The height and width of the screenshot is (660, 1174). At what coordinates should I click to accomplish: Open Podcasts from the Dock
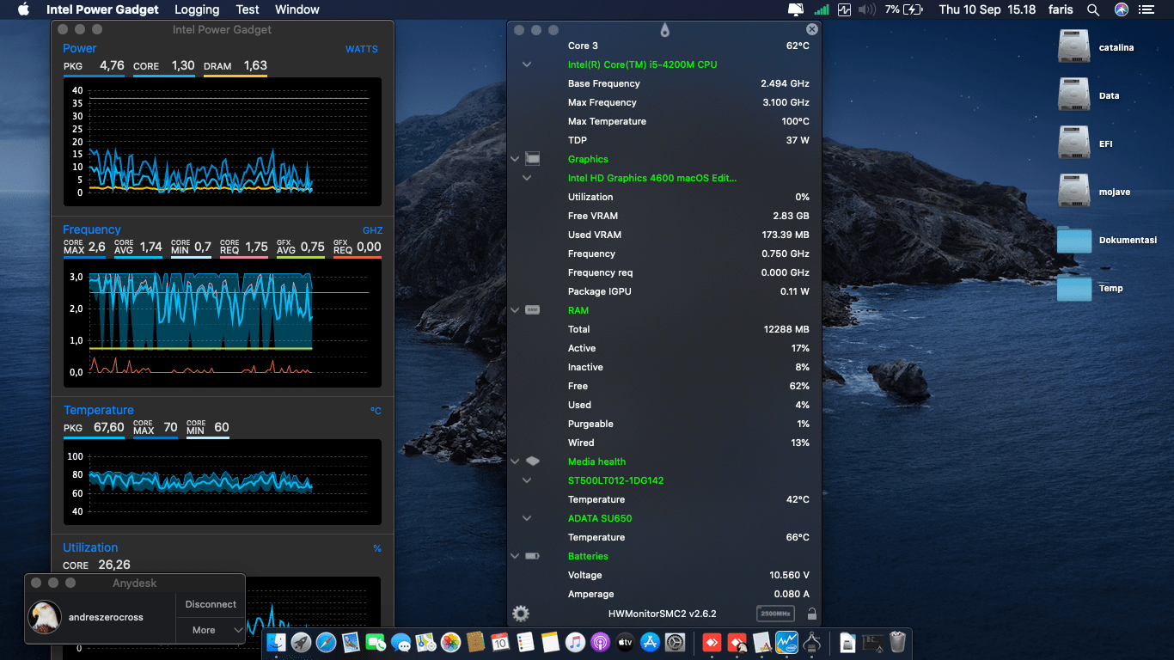tap(601, 642)
